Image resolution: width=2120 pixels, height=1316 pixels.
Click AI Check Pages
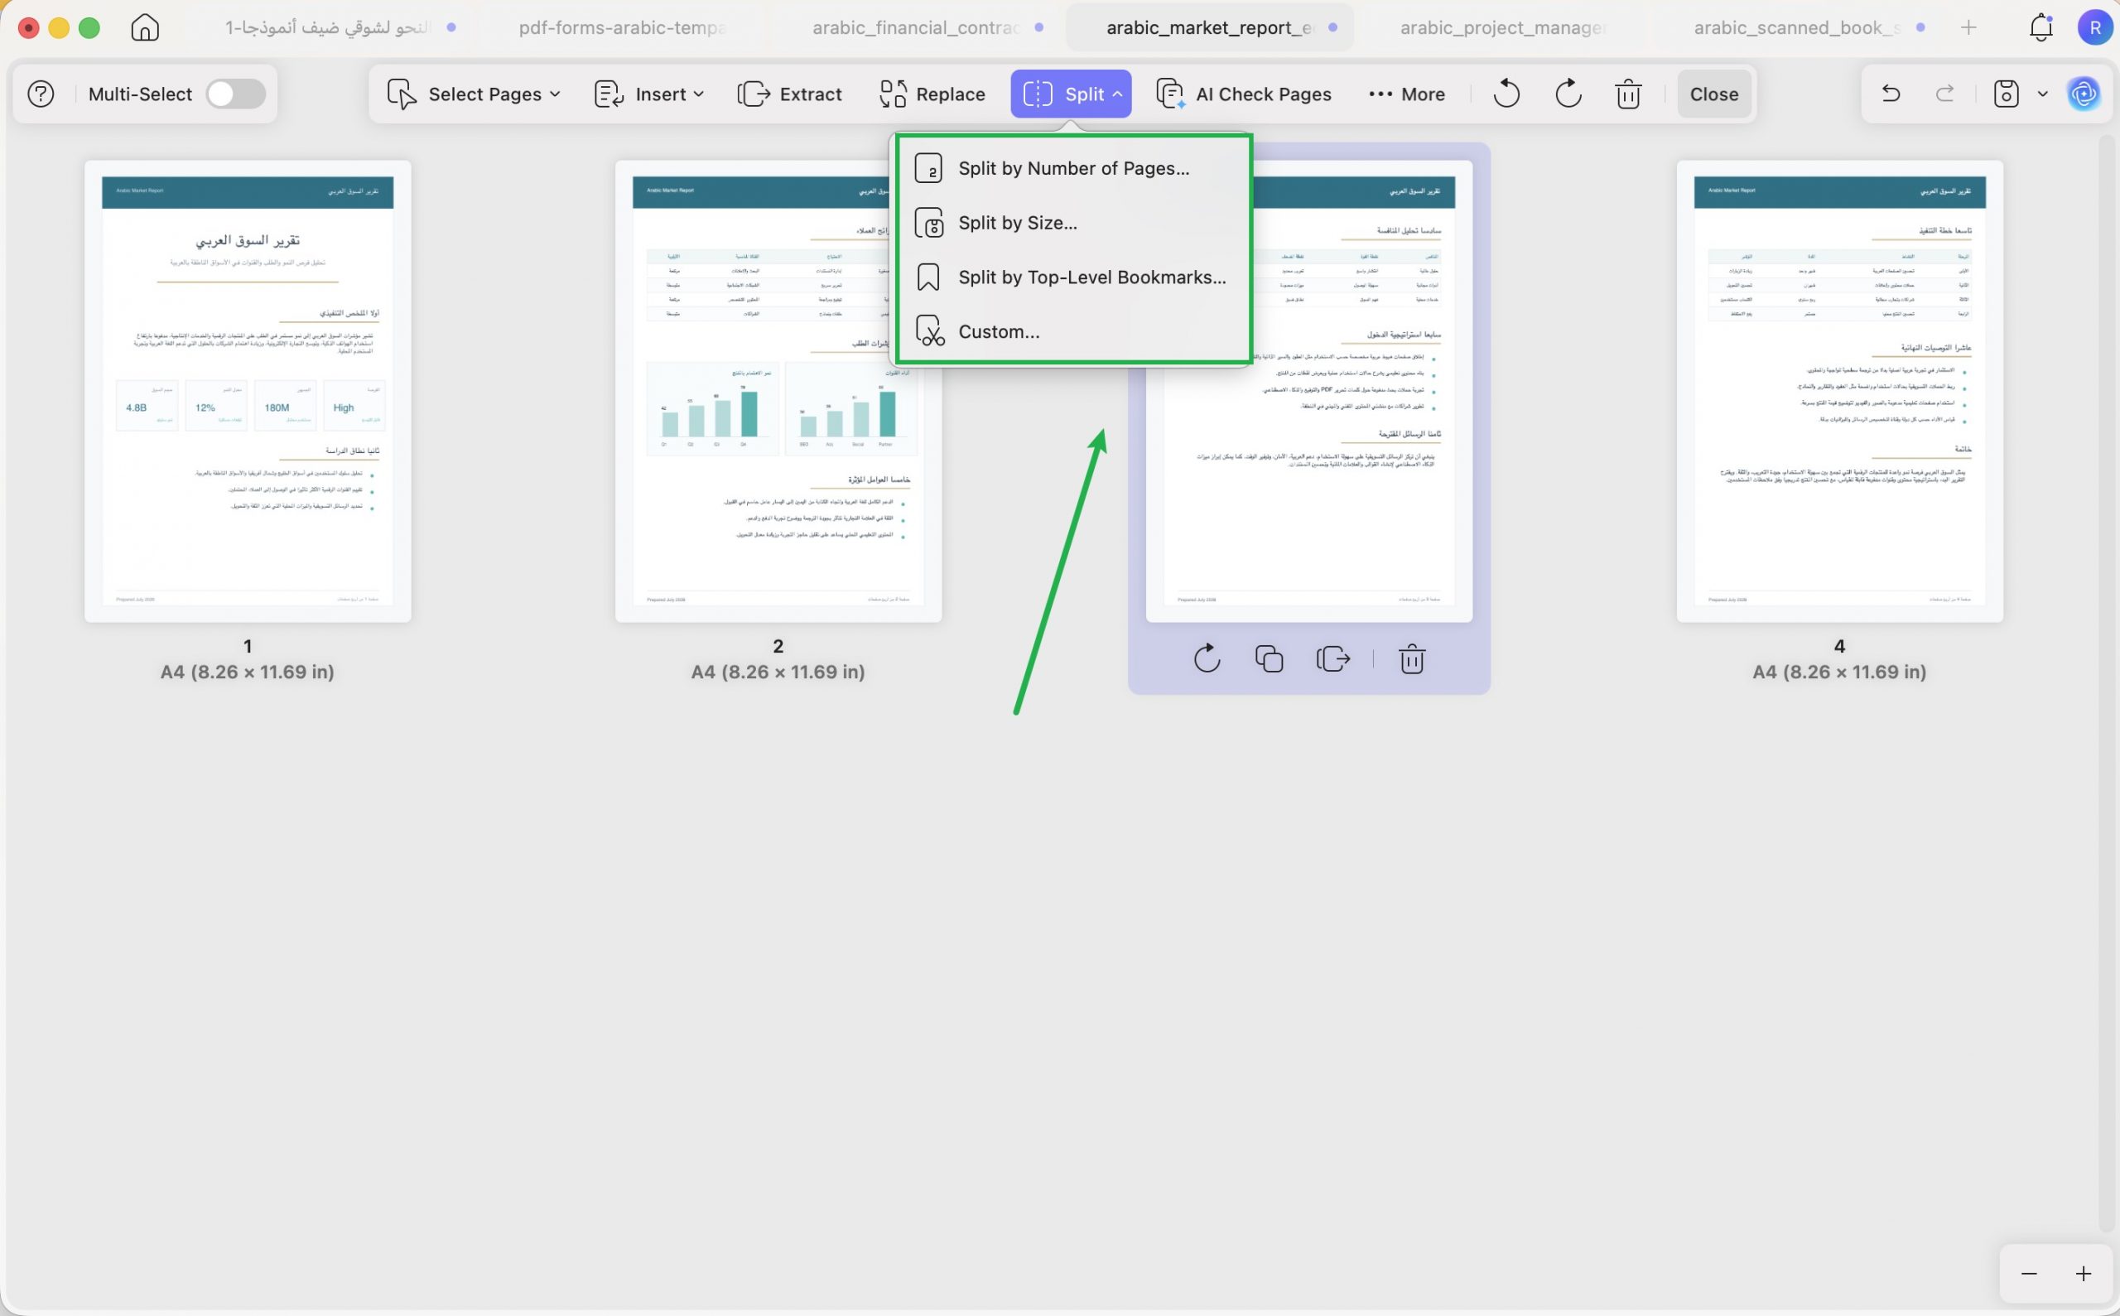(x=1244, y=94)
